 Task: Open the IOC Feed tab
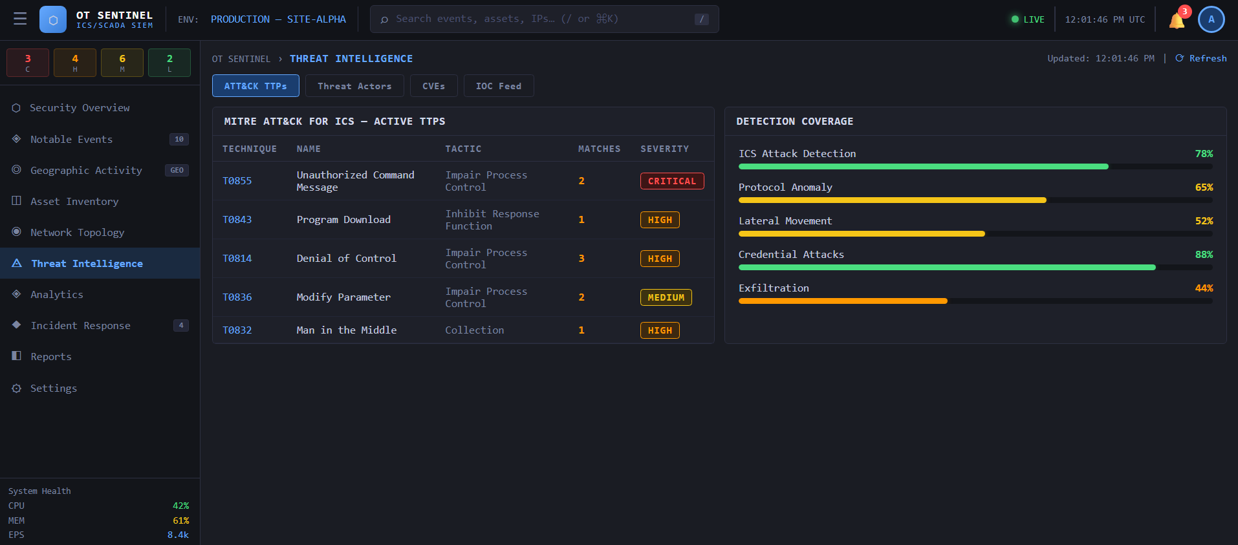click(499, 86)
